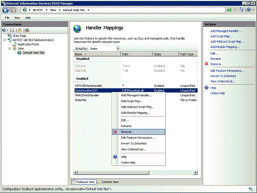Choose Rename in the context menu
This screenshot has height=193, width=257.
(126, 126)
